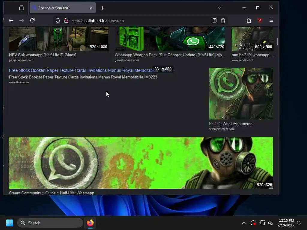Click the page's vertical scrollbar thumb
Viewport: 307px width, 230px height.
[x=277, y=41]
